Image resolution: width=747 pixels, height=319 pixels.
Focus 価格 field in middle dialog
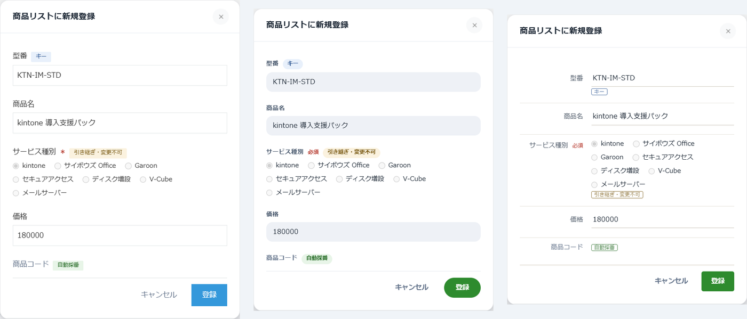(373, 232)
